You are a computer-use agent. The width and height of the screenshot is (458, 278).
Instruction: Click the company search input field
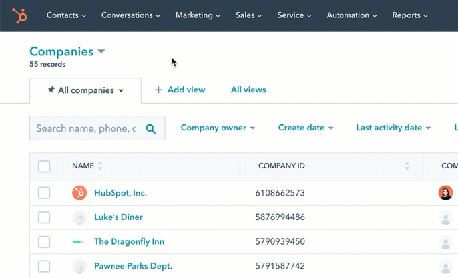(x=85, y=128)
